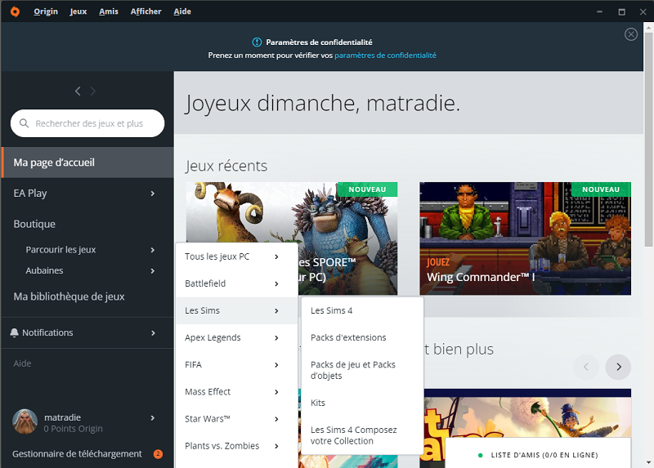Open the SPORE game tile
The image size is (654, 468).
point(292,238)
